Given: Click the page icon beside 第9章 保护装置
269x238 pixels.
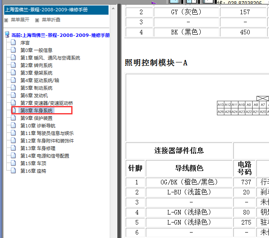Looking at the screenshot, I should 13,118.
